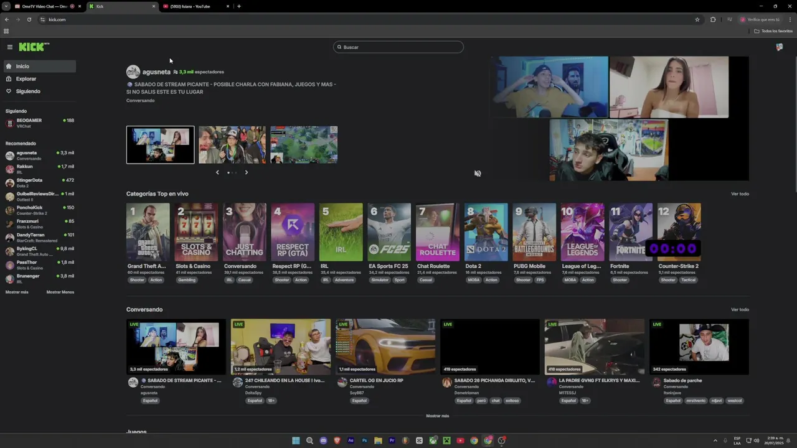
Task: Reload the kick.com page
Action: click(29, 19)
